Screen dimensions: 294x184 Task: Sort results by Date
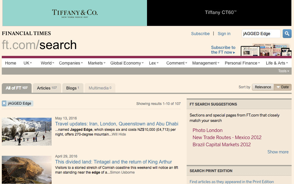(x=283, y=87)
